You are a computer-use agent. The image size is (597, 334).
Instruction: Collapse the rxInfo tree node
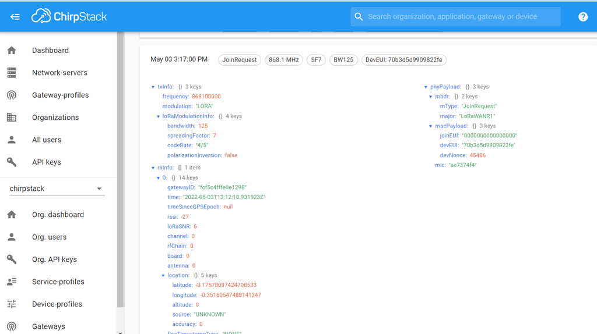[153, 168]
